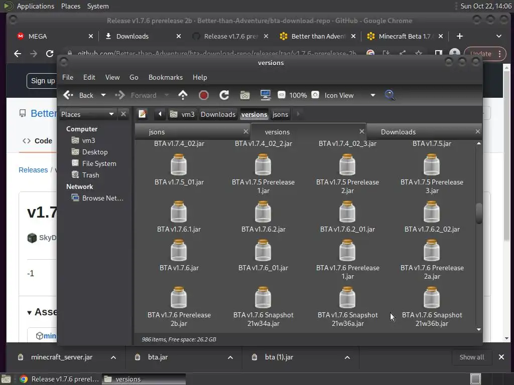Open Computer location toolbar icon
The image size is (514, 385).
[265, 95]
